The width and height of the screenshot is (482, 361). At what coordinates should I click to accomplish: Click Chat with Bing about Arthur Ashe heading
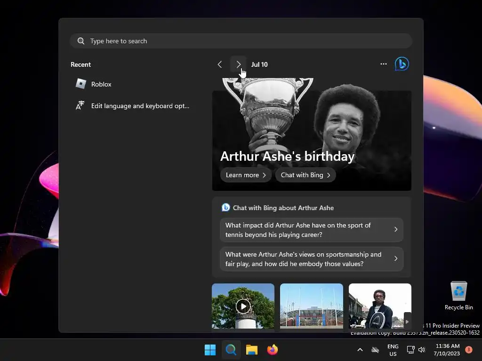click(x=283, y=208)
